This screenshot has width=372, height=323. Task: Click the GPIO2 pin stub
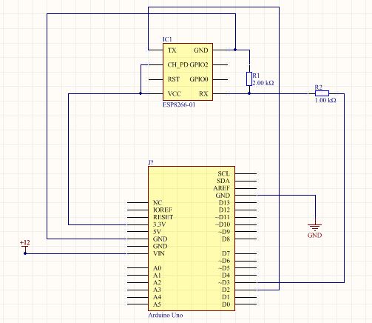coord(220,64)
